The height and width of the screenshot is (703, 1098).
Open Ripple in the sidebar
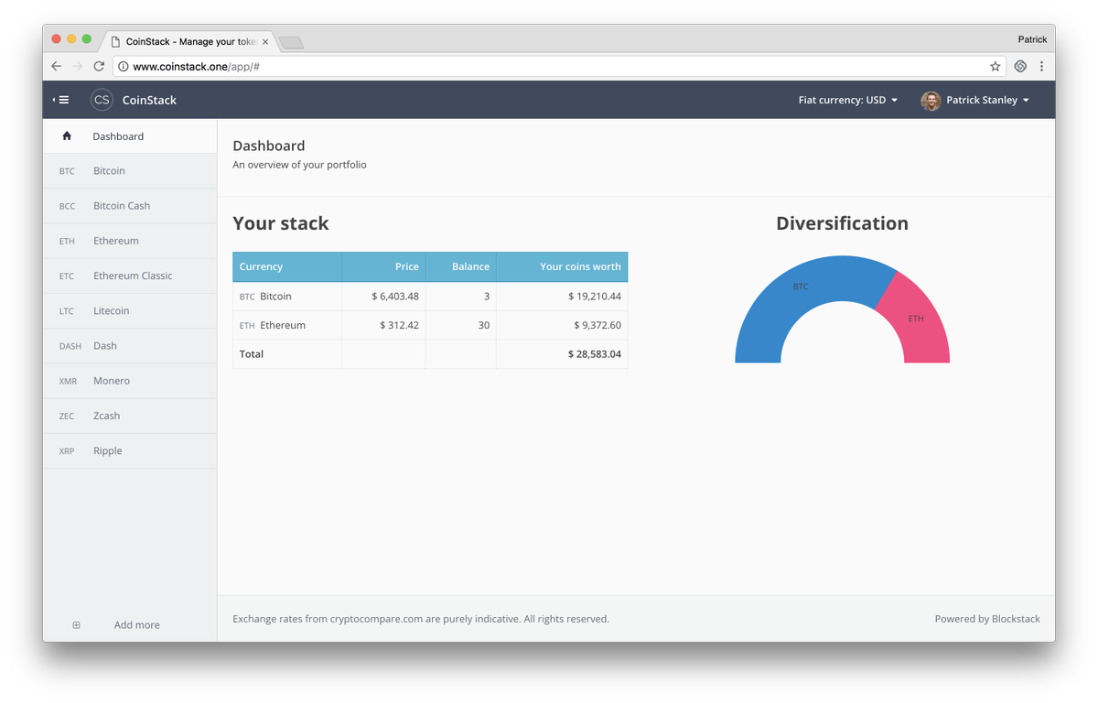coord(130,450)
